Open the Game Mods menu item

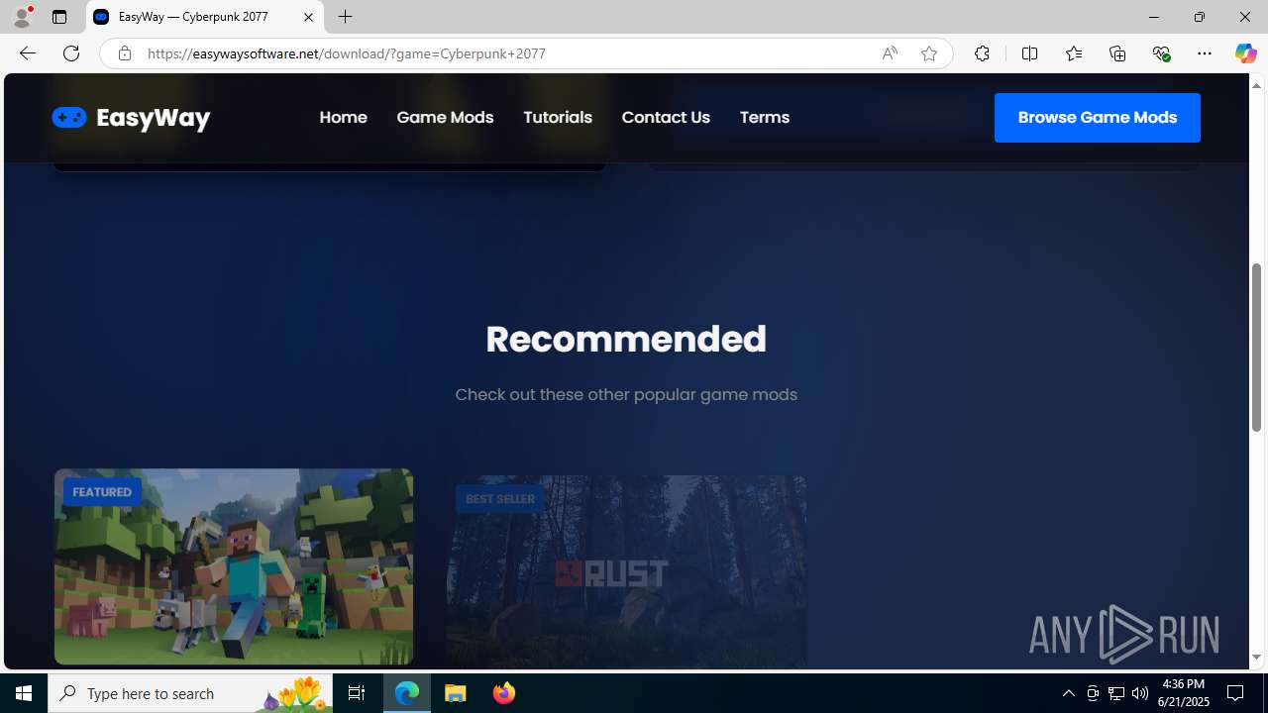[445, 118]
